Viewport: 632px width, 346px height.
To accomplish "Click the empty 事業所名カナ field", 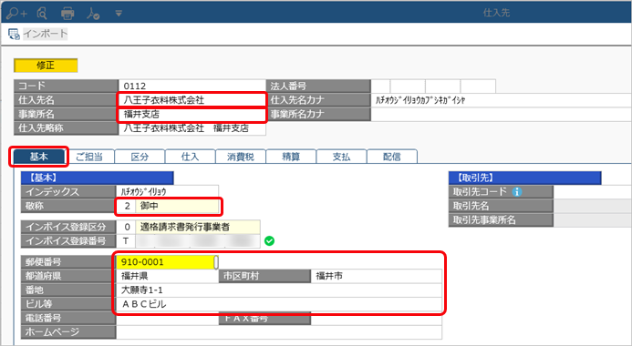I will pos(501,114).
